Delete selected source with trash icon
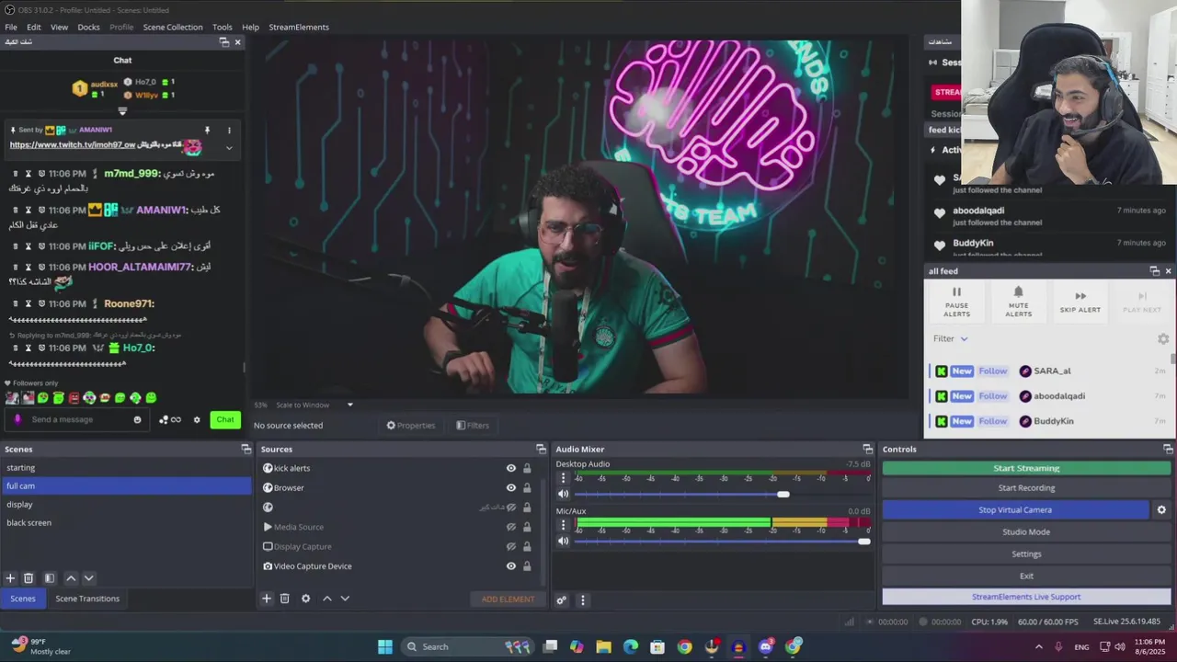Image resolution: width=1177 pixels, height=662 pixels. pyautogui.click(x=285, y=599)
